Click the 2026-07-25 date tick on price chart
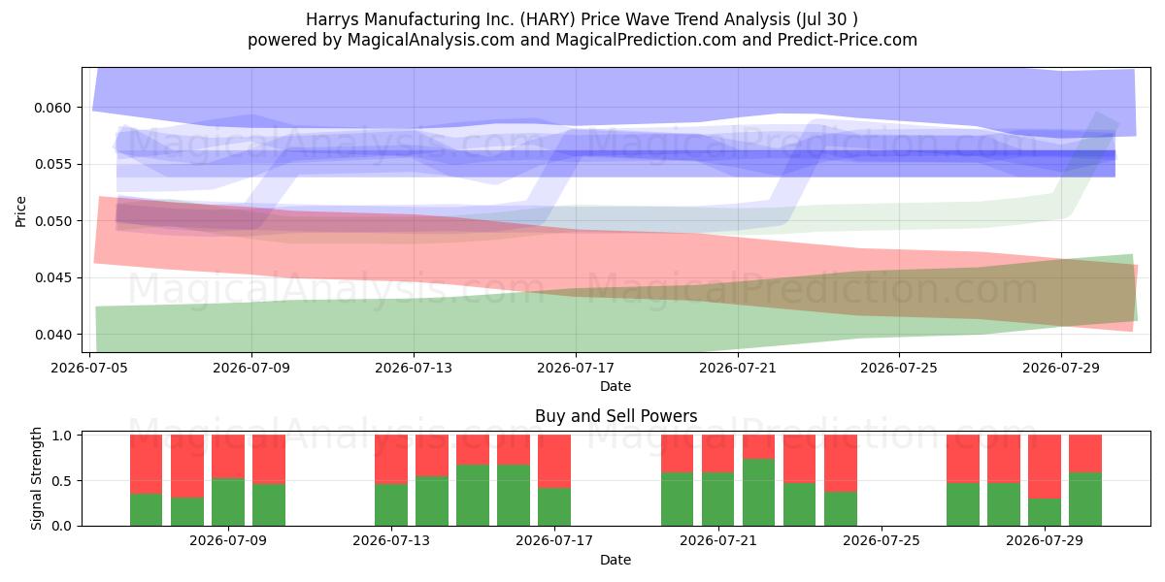The width and height of the screenshot is (1165, 582). pos(899,368)
